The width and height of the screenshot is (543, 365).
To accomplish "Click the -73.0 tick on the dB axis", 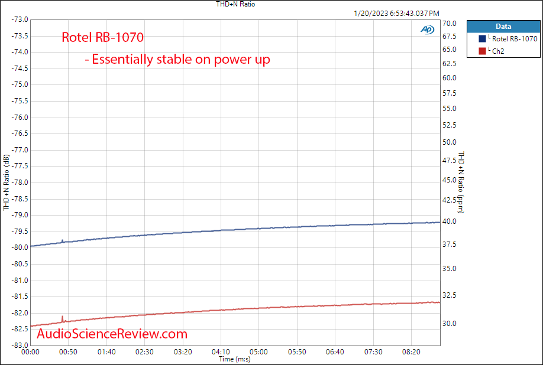I will pos(21,19).
